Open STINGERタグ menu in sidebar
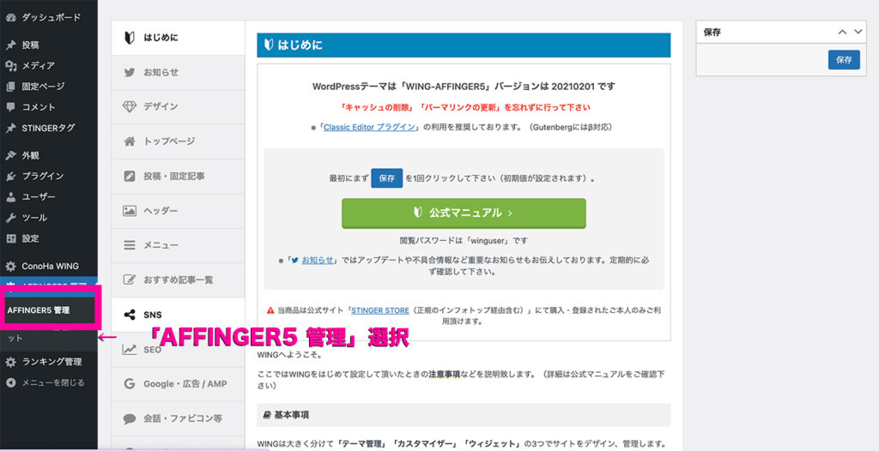 (49, 128)
